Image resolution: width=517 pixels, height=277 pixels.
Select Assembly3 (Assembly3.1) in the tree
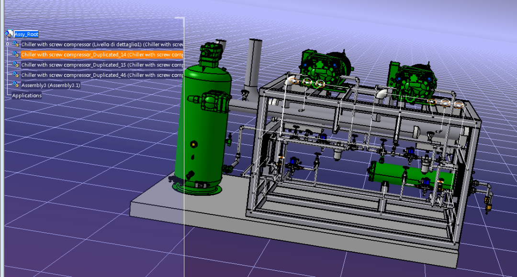coord(50,85)
